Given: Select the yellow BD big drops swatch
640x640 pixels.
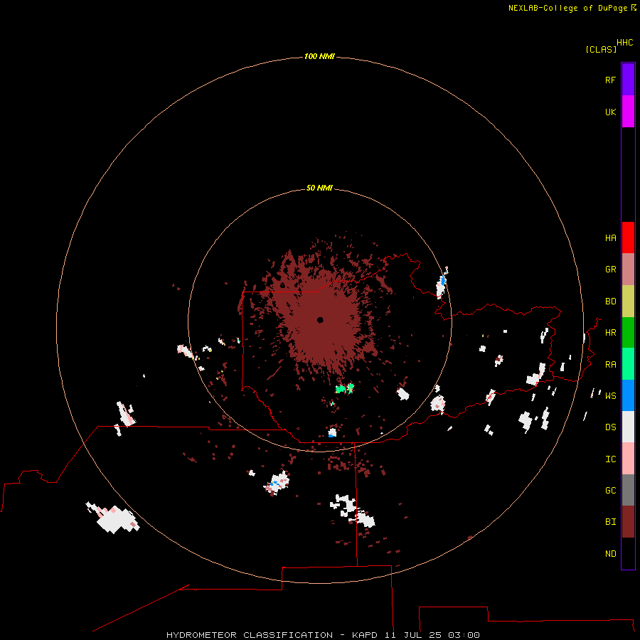Looking at the screenshot, I should click(628, 302).
